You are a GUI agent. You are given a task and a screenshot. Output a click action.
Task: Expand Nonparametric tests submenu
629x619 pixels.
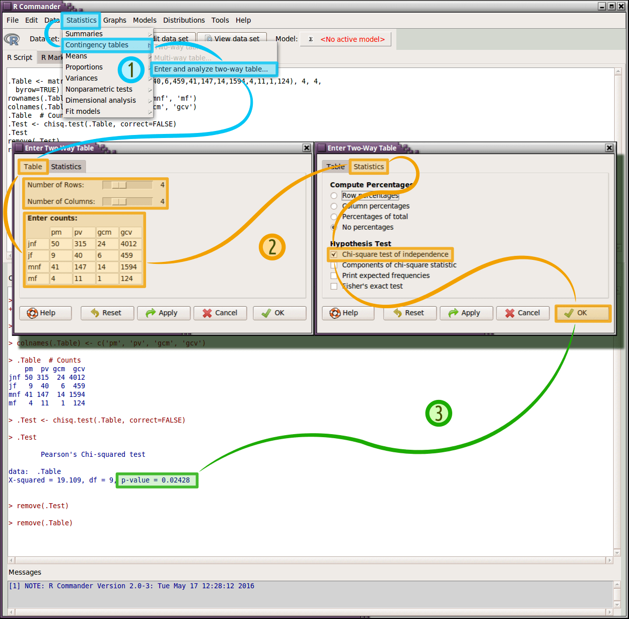pyautogui.click(x=108, y=89)
